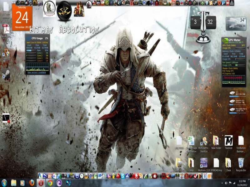The height and width of the screenshot is (187, 250).
Task: Launch Assassin's Creed from the top dock
Action: [50, 9]
